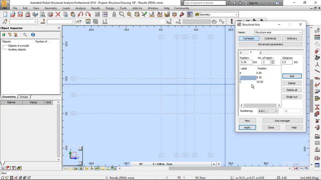
Task: Select the Cylindrical axis type
Action: point(270,38)
